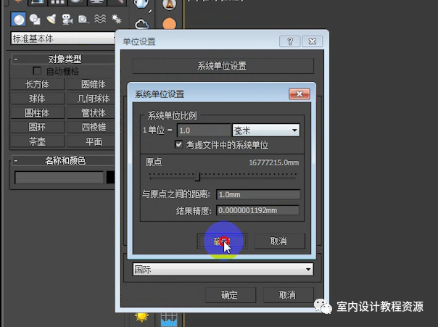Screen dimensions: 438x327
Task: Create a 圆柱体 object
Action: tap(38, 113)
